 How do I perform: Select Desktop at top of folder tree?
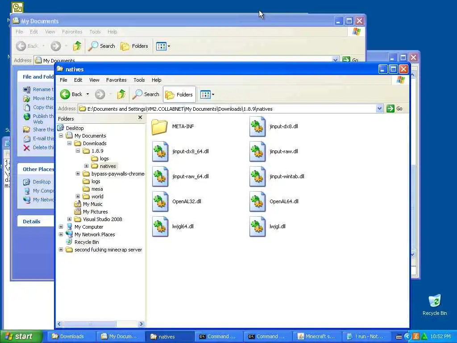(75, 128)
